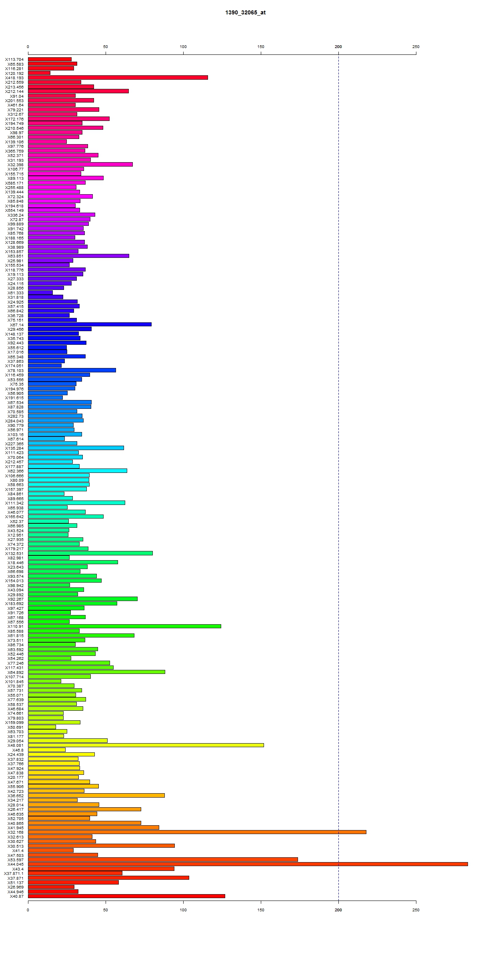Click the X78.103 bar
Screen dimensions: 480x961
click(72, 370)
